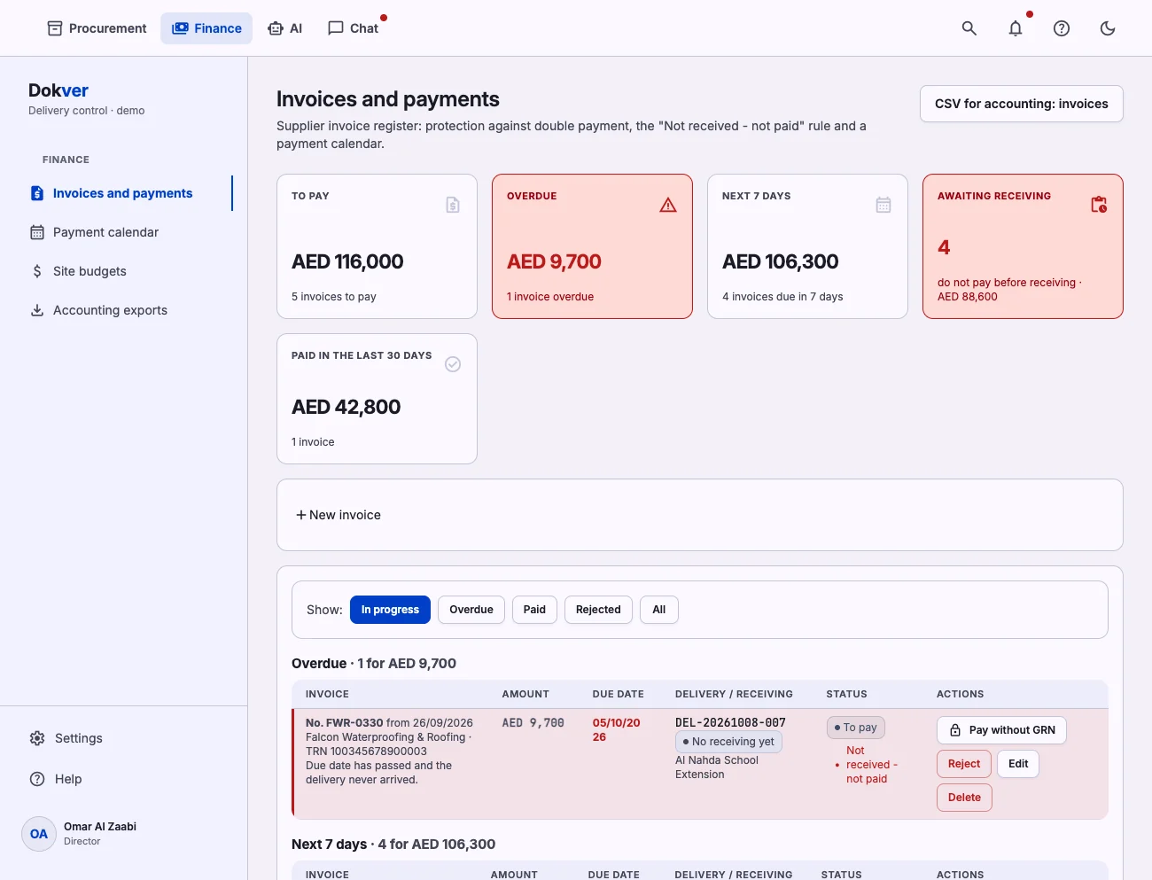
Task: Show Paid invoices filter
Action: pos(534,610)
